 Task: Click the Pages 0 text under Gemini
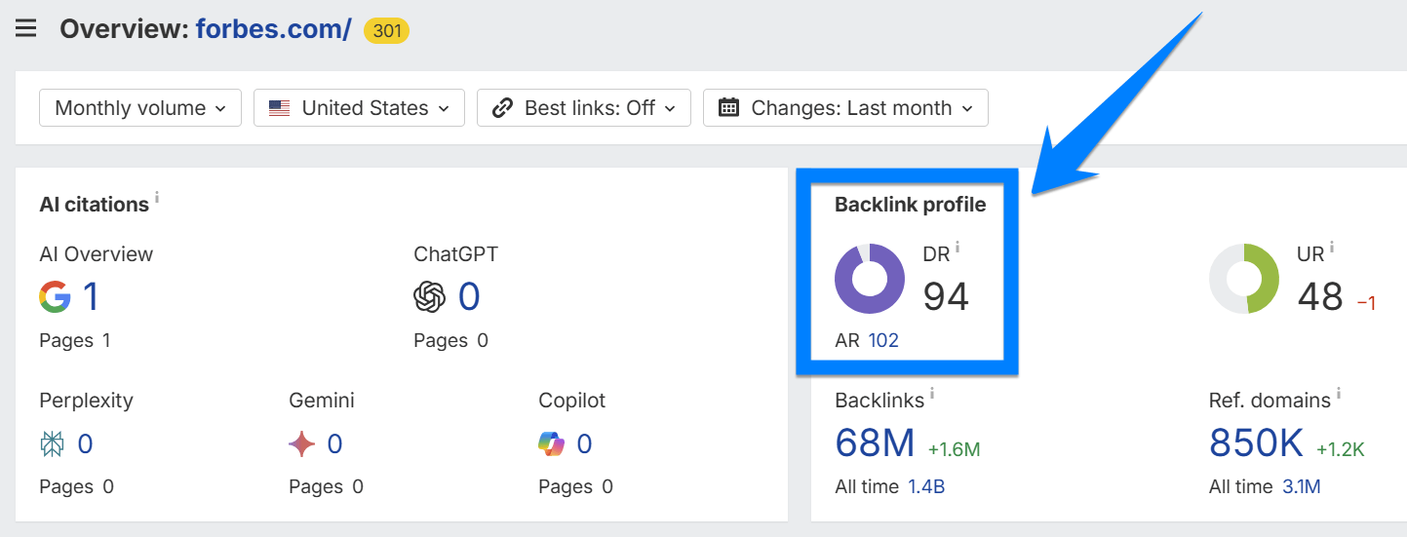pyautogui.click(x=326, y=487)
